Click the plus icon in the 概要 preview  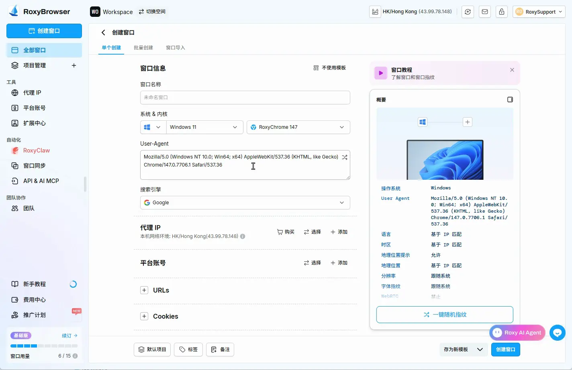pyautogui.click(x=468, y=122)
